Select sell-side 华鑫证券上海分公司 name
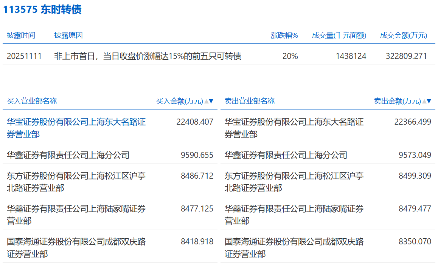 (x=286, y=155)
